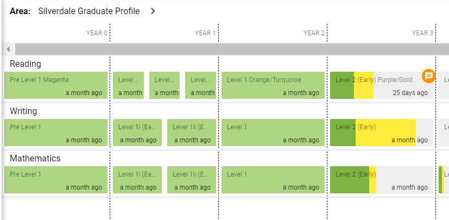Open the Writing Pre Level 1 block

click(x=56, y=133)
